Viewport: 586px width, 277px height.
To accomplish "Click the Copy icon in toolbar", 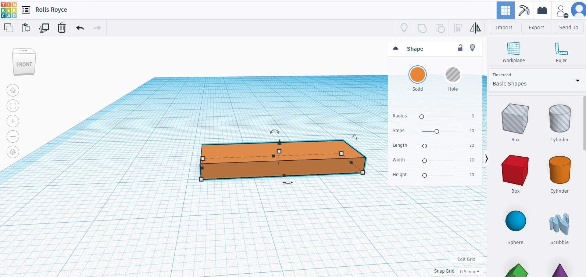I will pos(9,28).
